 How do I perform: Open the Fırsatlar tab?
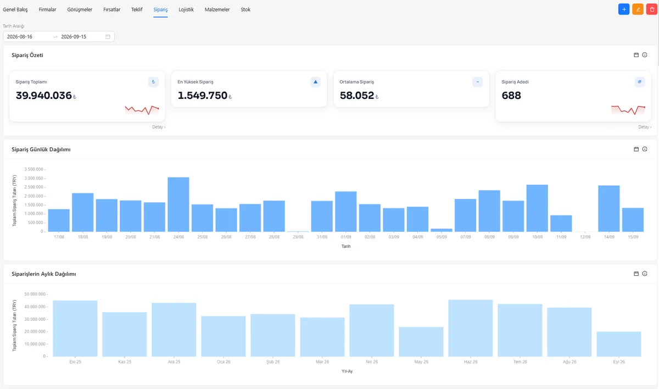pyautogui.click(x=112, y=10)
